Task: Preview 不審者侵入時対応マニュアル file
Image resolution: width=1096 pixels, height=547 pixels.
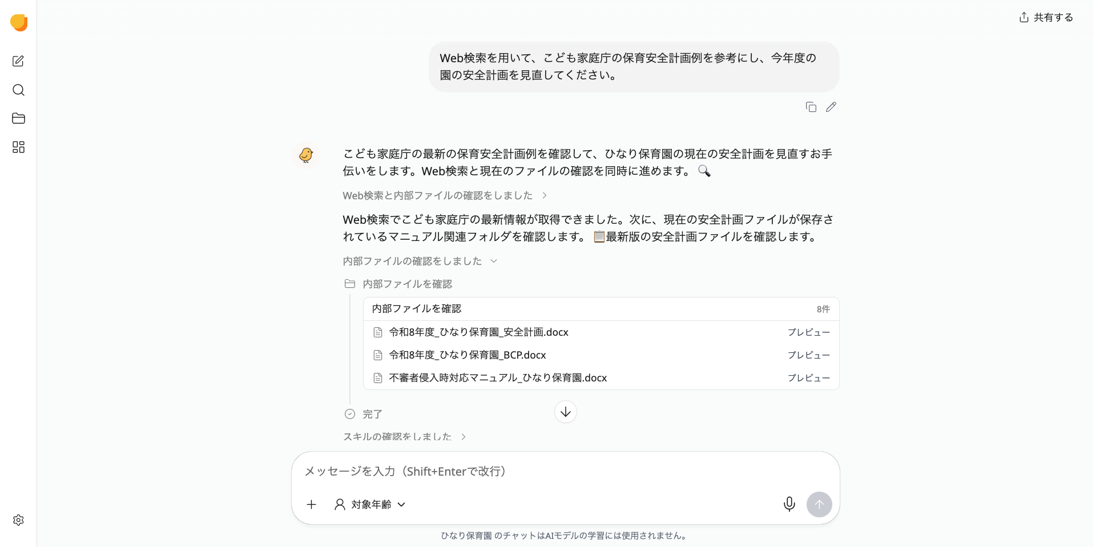Action: point(809,378)
